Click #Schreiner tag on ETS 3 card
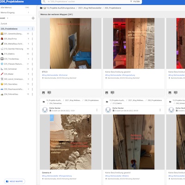The height and width of the screenshot is (185, 185). pos(63,75)
